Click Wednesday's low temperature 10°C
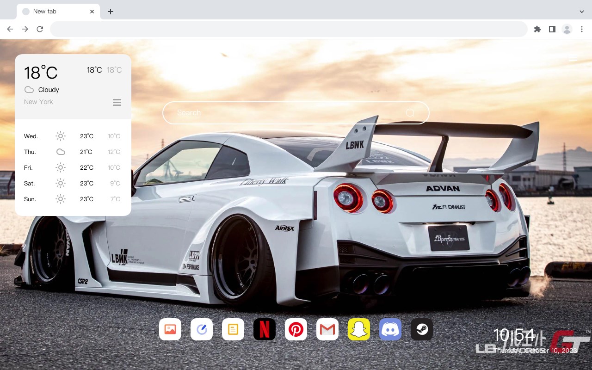 114,136
